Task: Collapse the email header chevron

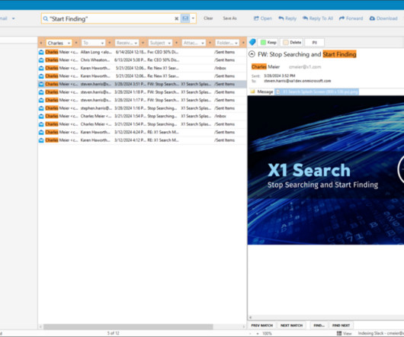Action: (x=252, y=54)
